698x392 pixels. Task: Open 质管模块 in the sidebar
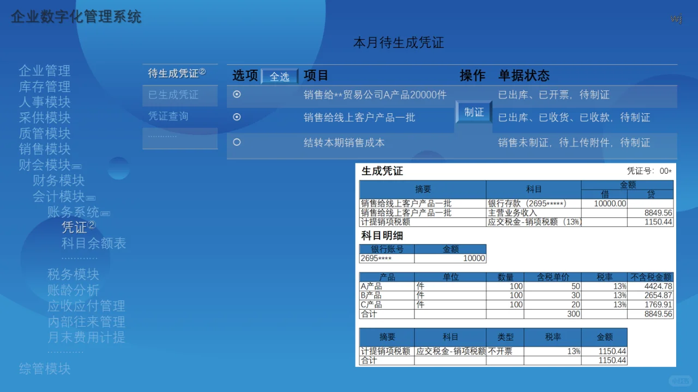(x=45, y=133)
